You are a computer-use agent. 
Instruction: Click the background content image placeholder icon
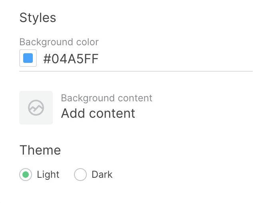pyautogui.click(x=36, y=108)
